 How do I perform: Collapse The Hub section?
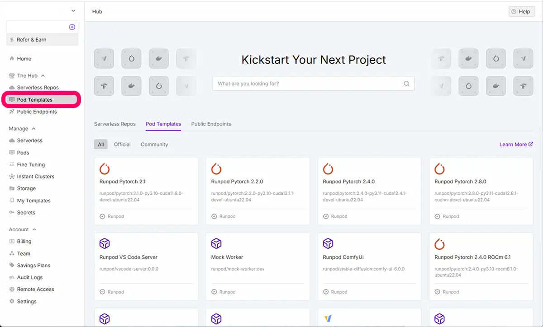pyautogui.click(x=43, y=76)
